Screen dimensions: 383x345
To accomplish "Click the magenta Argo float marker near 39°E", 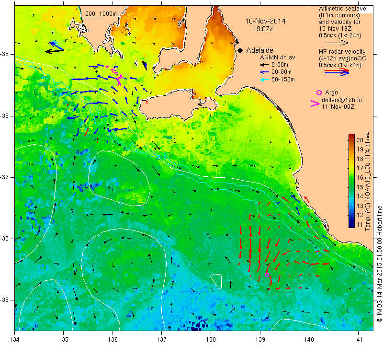I will [267, 275].
